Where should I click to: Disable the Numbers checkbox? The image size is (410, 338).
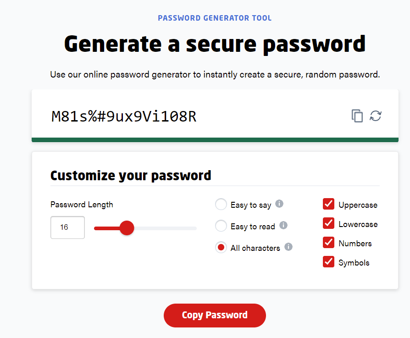[x=328, y=242]
